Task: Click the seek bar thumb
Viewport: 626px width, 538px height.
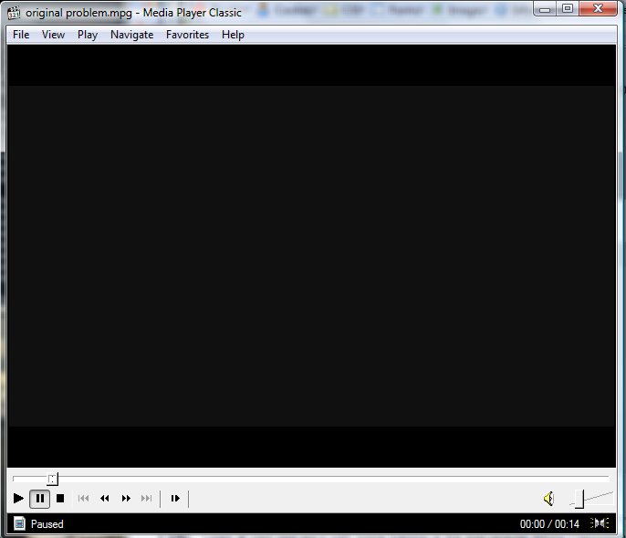Action: [53, 479]
